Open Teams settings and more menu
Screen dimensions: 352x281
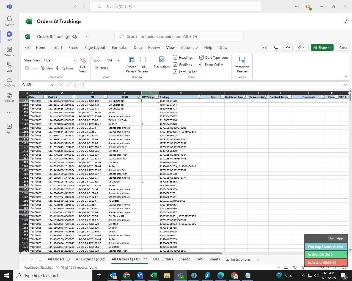[297, 7]
